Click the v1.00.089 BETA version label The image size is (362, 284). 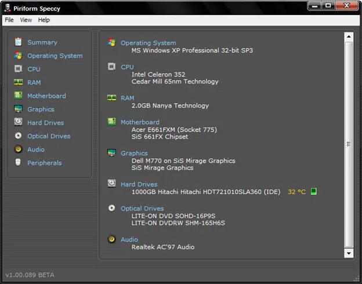click(30, 275)
